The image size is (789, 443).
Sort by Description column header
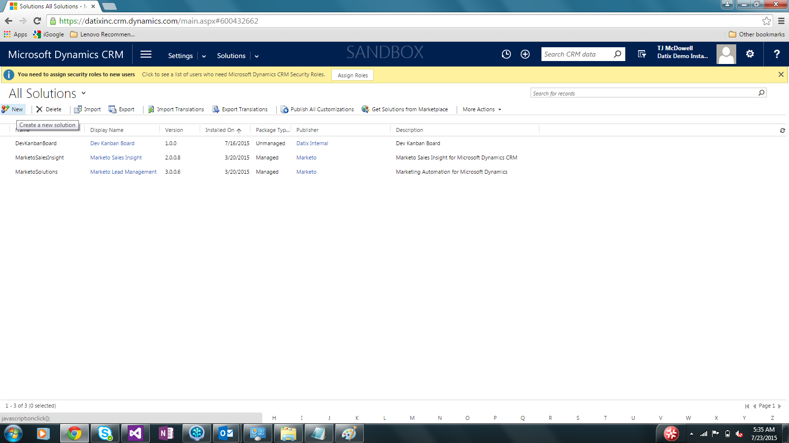point(409,130)
